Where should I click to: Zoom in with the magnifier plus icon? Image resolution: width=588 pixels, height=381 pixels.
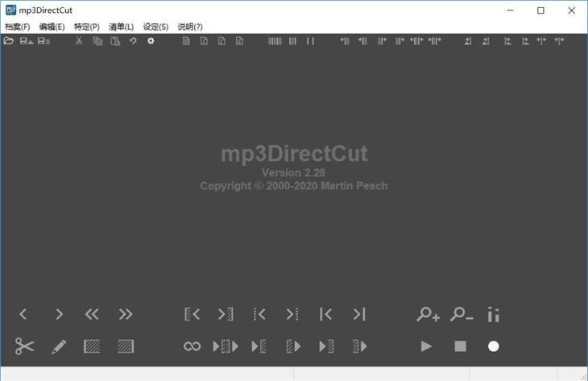(x=428, y=314)
